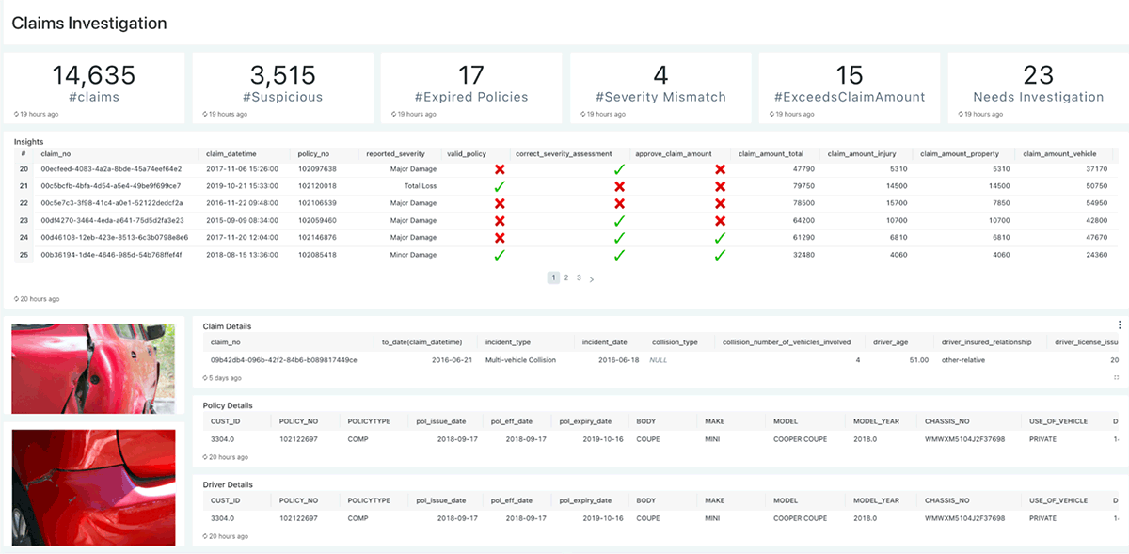The height and width of the screenshot is (554, 1129).
Task: Select page 2 in Insights pagination
Action: pyautogui.click(x=566, y=278)
